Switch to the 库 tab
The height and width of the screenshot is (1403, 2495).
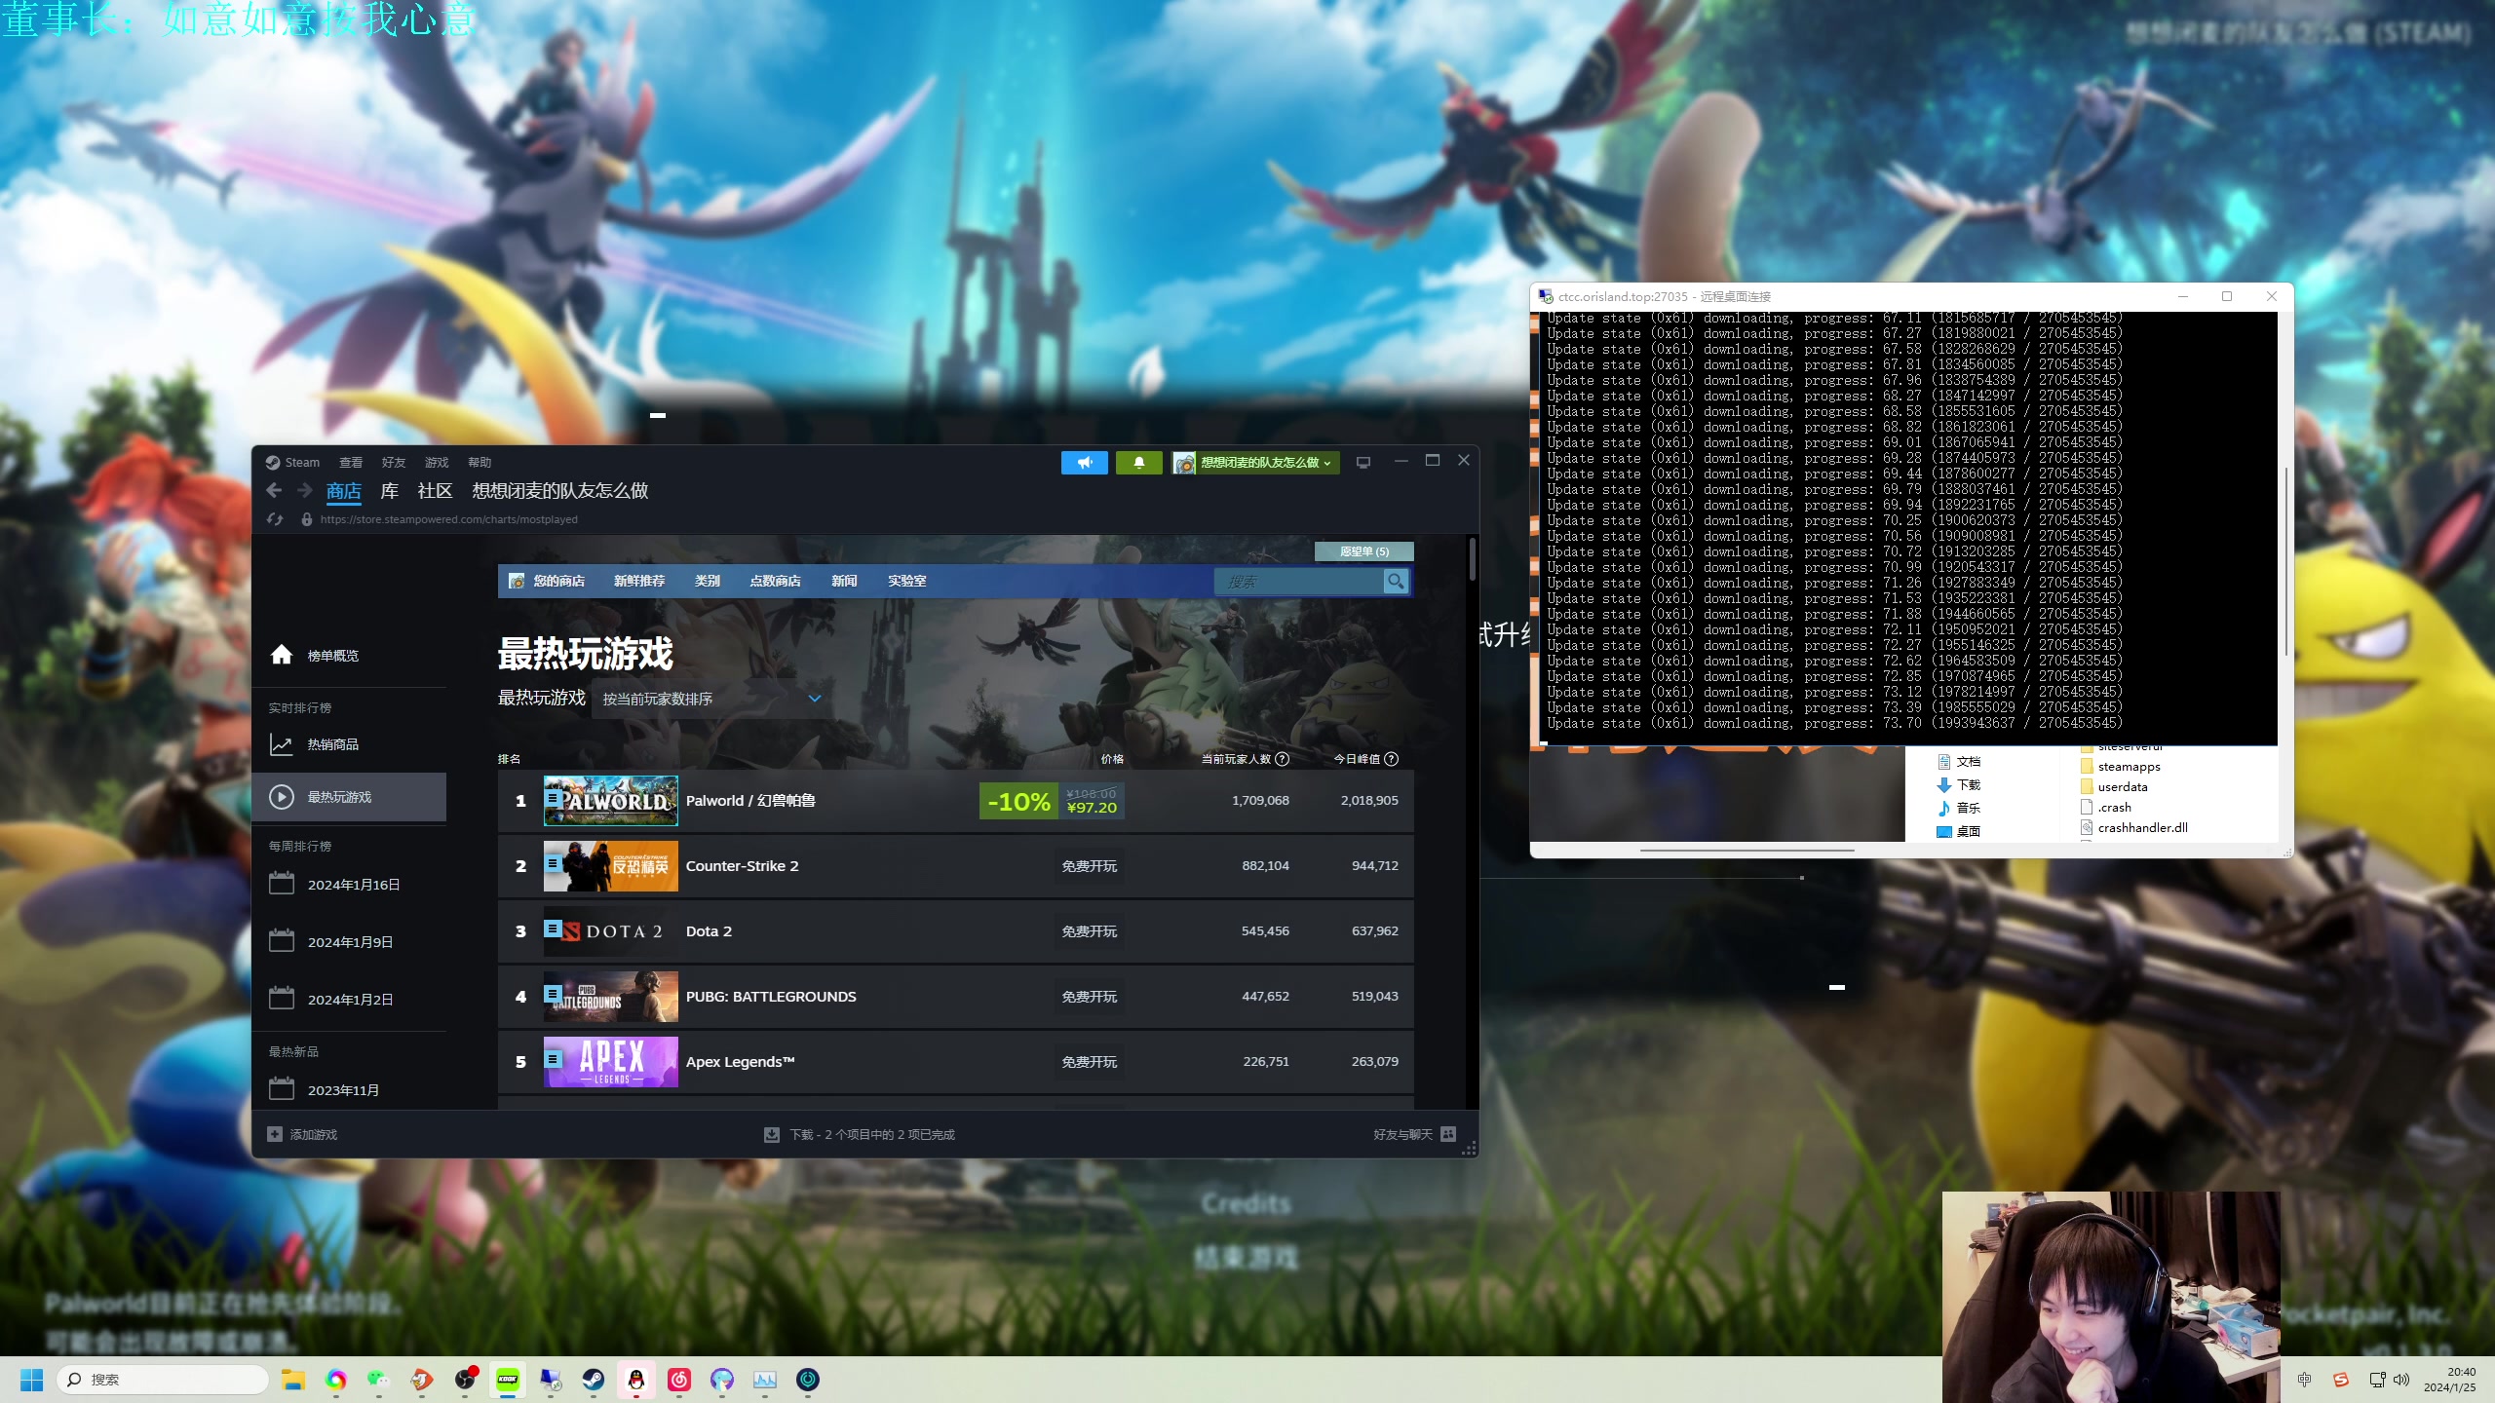pos(390,491)
